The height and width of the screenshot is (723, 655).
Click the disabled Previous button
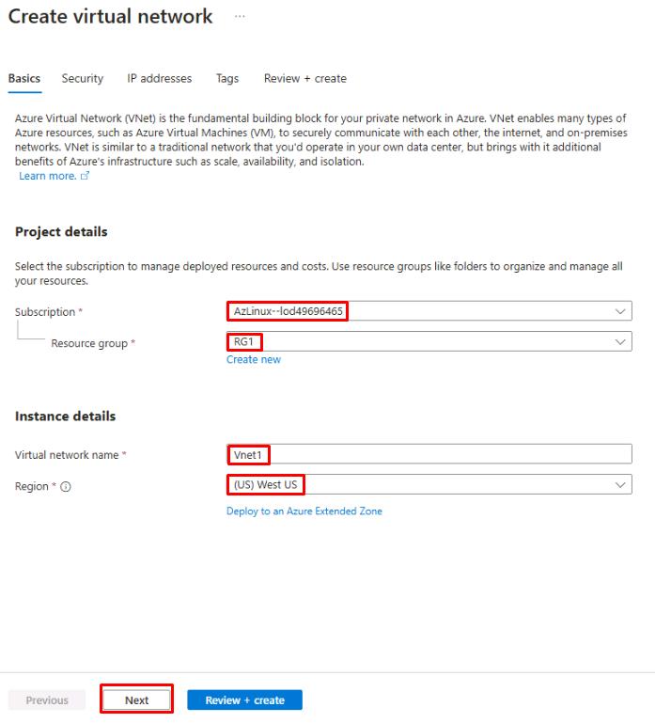[x=47, y=699]
